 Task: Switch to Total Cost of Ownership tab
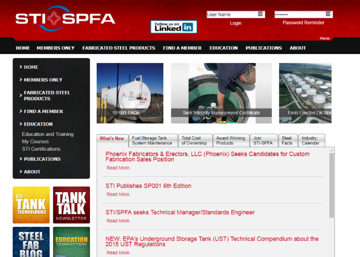pos(195,140)
